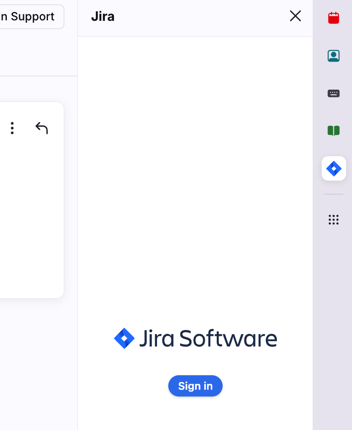Click the divider line above the apps grid
352x430 pixels.
333,194
